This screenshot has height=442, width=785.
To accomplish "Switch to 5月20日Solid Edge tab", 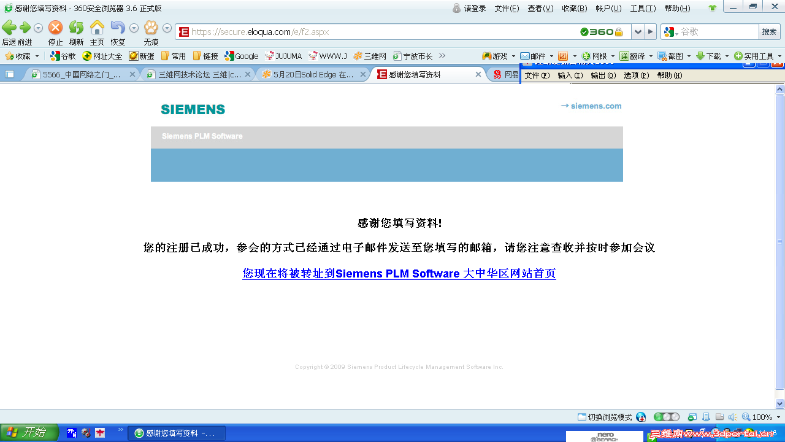I will pyautogui.click(x=313, y=74).
